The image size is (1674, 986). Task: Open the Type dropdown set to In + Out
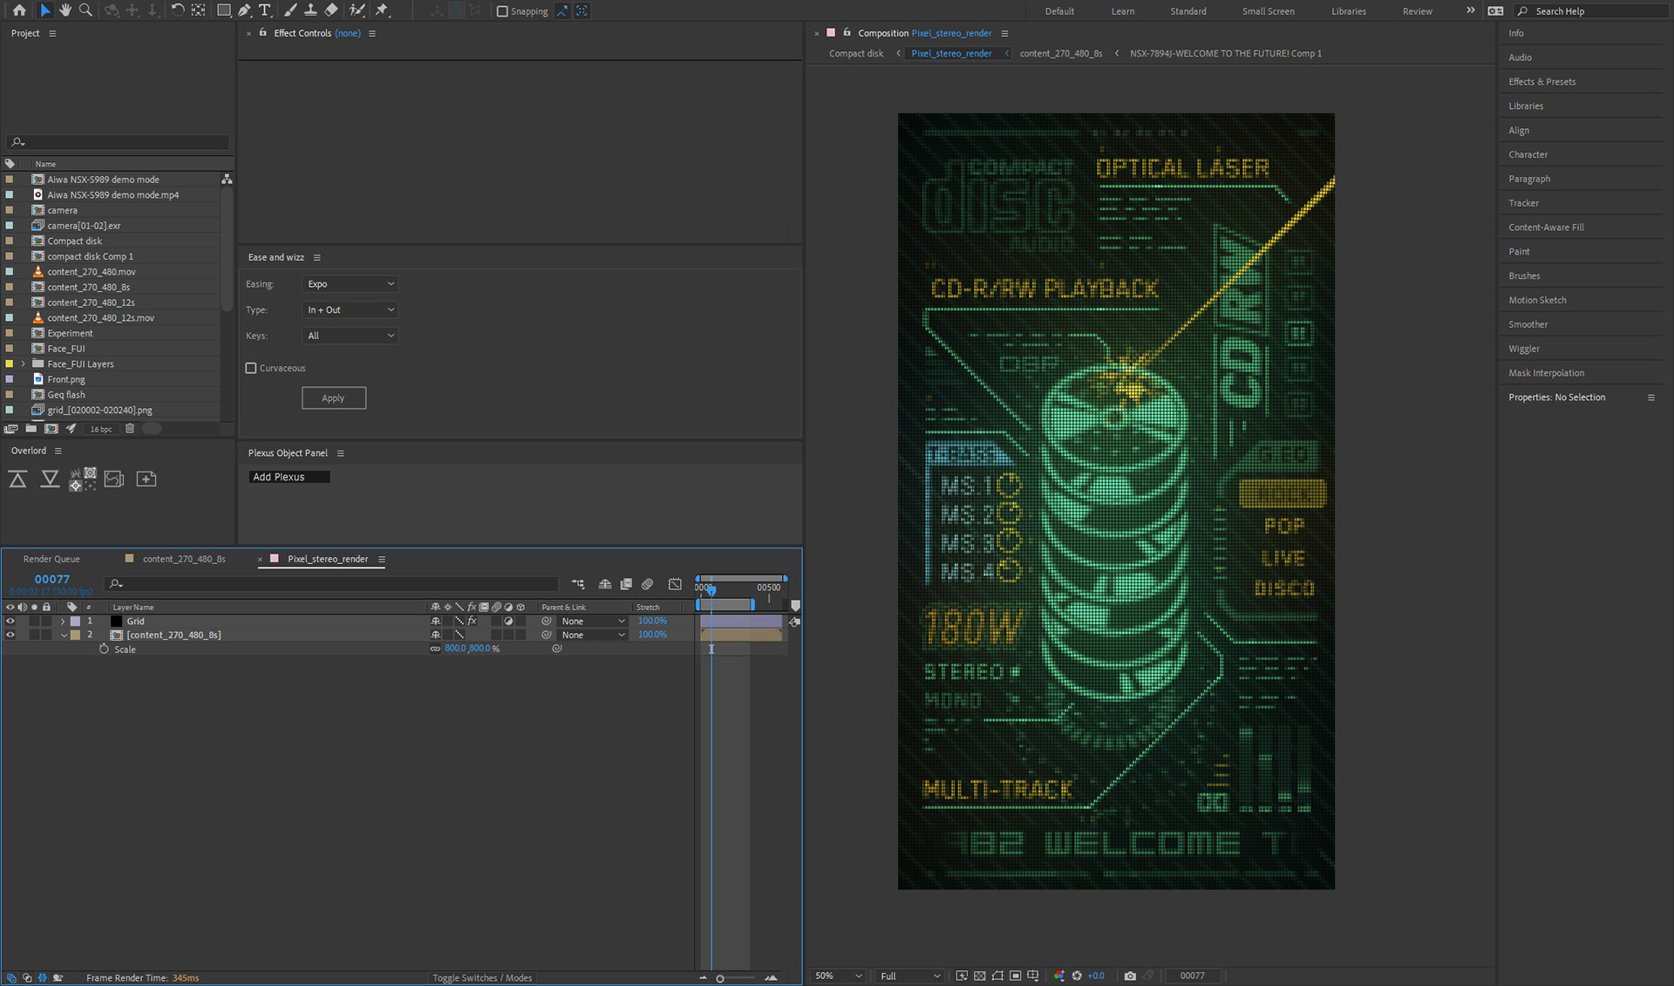(x=350, y=310)
